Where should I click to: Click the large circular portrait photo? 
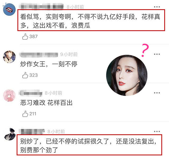127,75
